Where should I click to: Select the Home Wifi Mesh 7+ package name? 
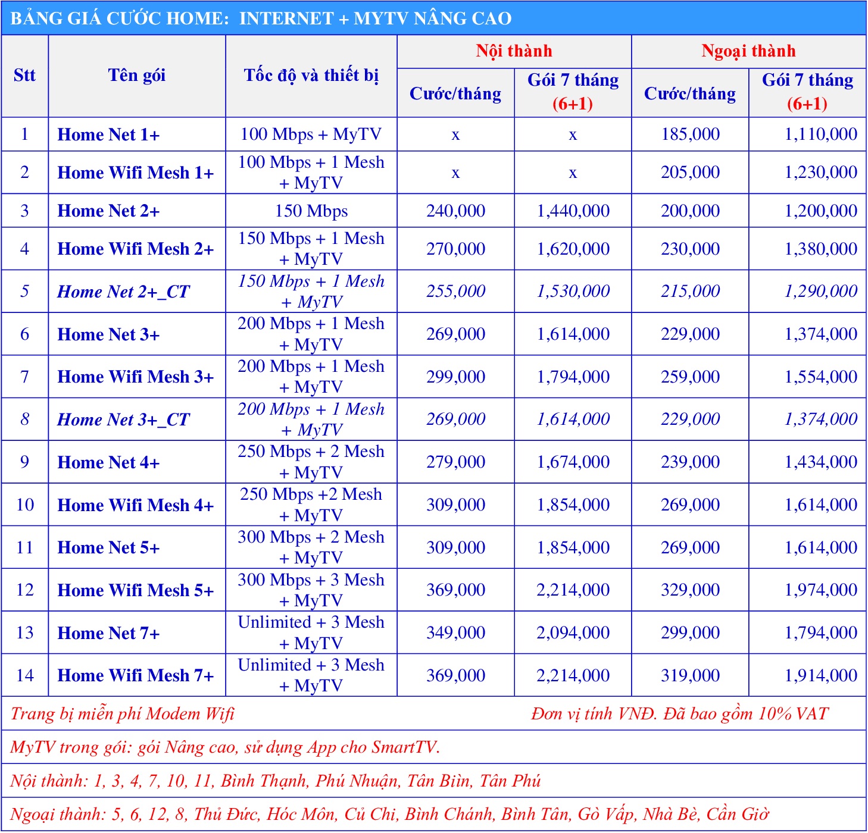point(135,675)
